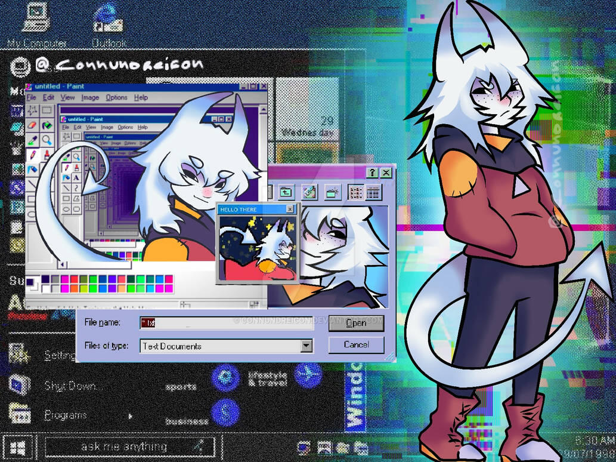Switch Open dialog to Details view

click(x=373, y=192)
